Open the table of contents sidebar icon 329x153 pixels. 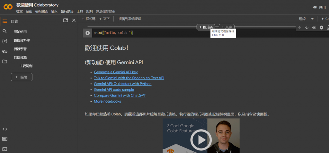coord(4,21)
